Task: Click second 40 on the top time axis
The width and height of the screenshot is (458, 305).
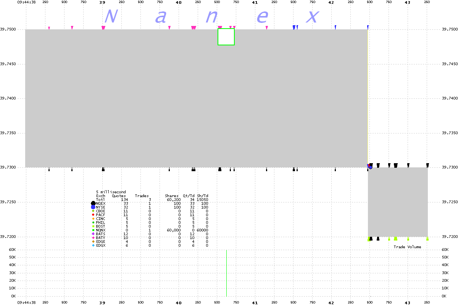Action: click(x=179, y=2)
